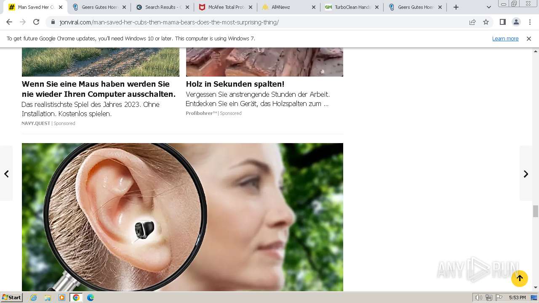Open Chrome three-dot menu
539x303 pixels.
pyautogui.click(x=530, y=22)
